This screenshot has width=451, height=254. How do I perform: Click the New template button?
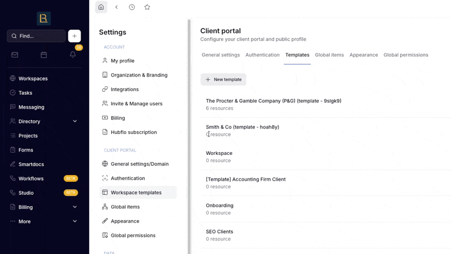click(223, 79)
